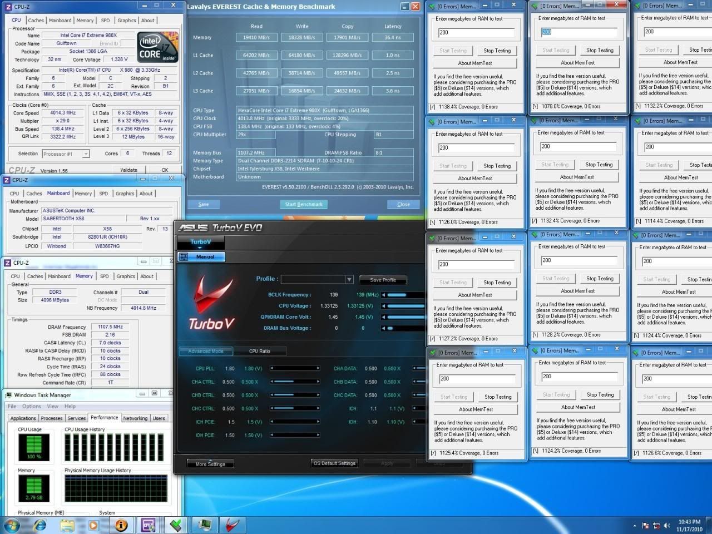Click the megabytes of RAM input field in MemTest
The width and height of the screenshot is (712, 534).
pyautogui.click(x=476, y=32)
